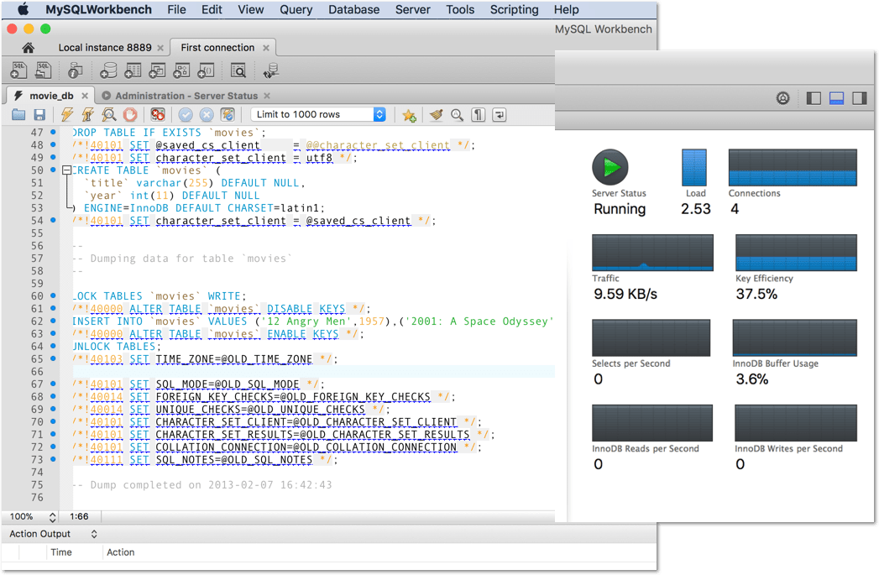Switch to Local instance 8889 tab
Screen dimensions: 879x575
[105, 48]
